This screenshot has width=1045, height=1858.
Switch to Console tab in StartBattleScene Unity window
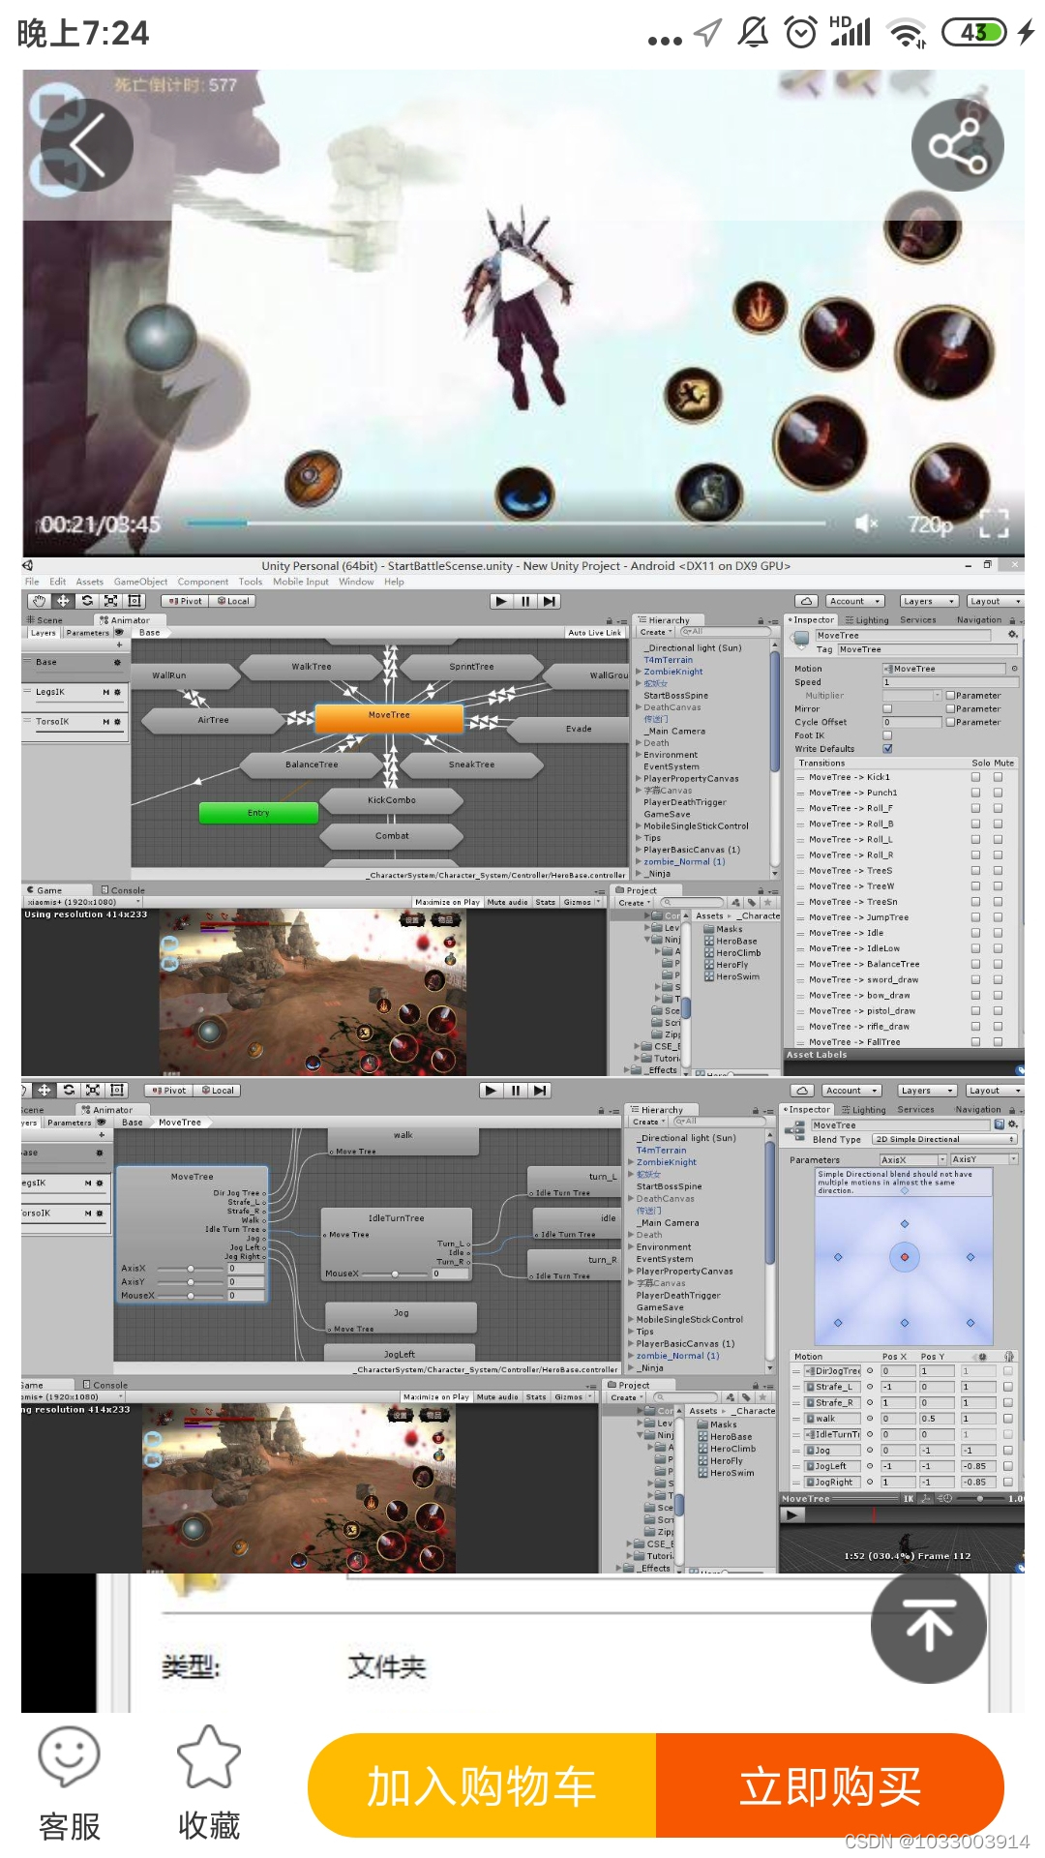click(x=123, y=890)
